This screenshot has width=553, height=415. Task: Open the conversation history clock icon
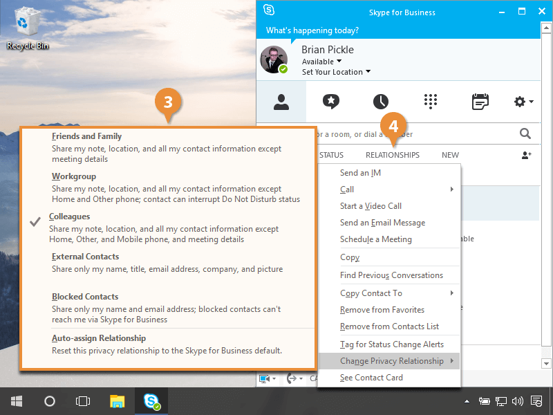(x=381, y=102)
